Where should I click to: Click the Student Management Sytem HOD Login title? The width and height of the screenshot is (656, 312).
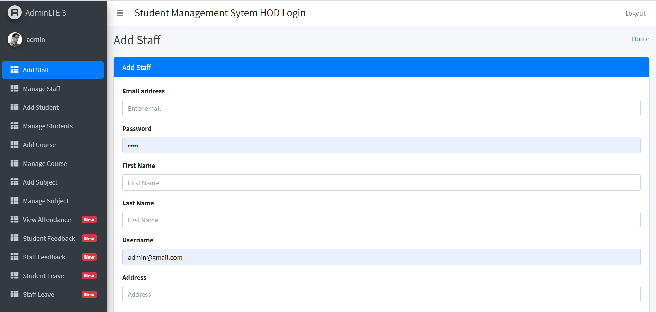point(220,13)
